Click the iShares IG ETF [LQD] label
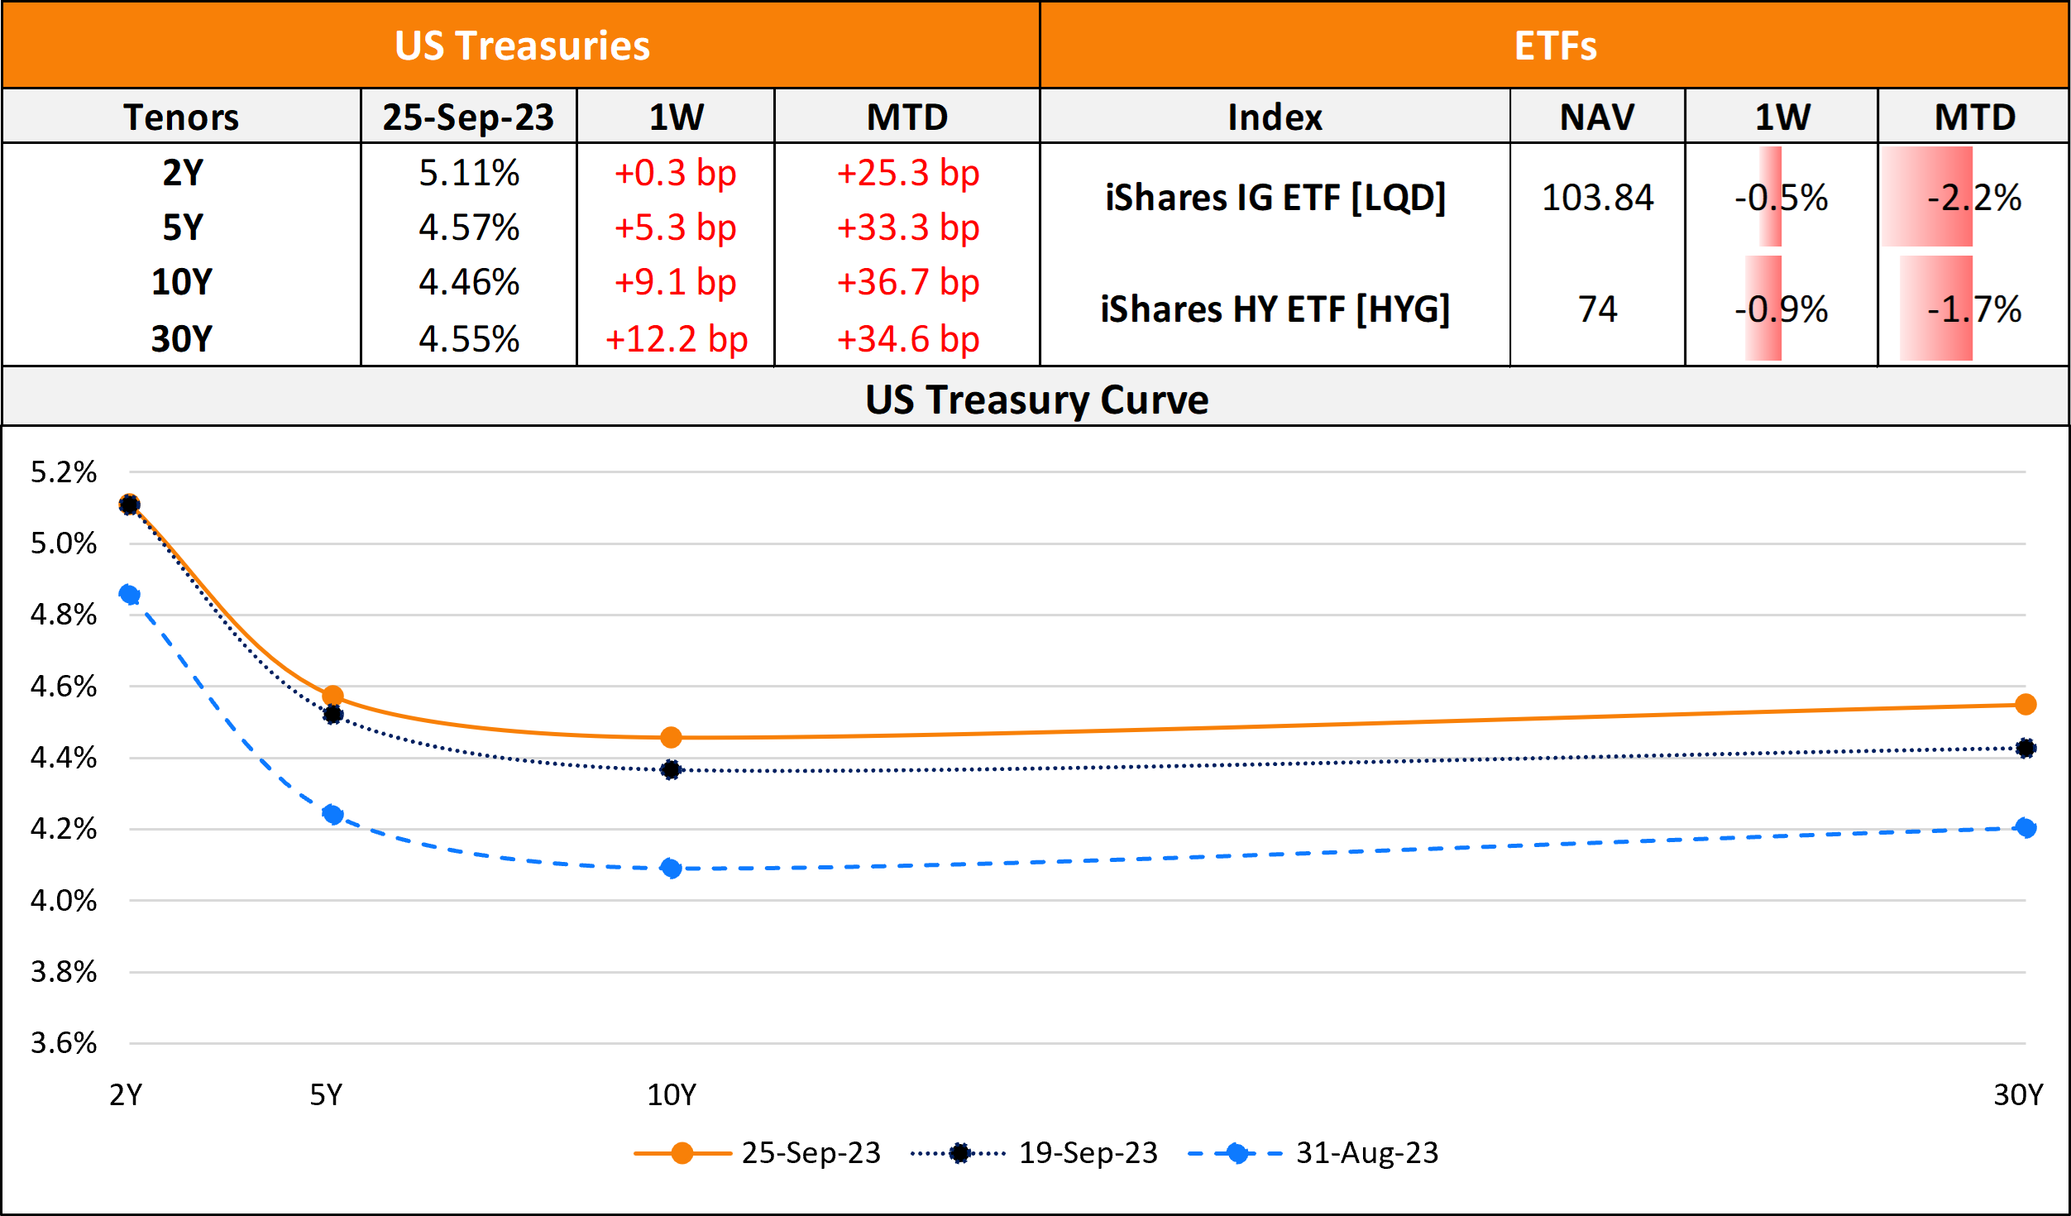The width and height of the screenshot is (2071, 1216). [1275, 198]
